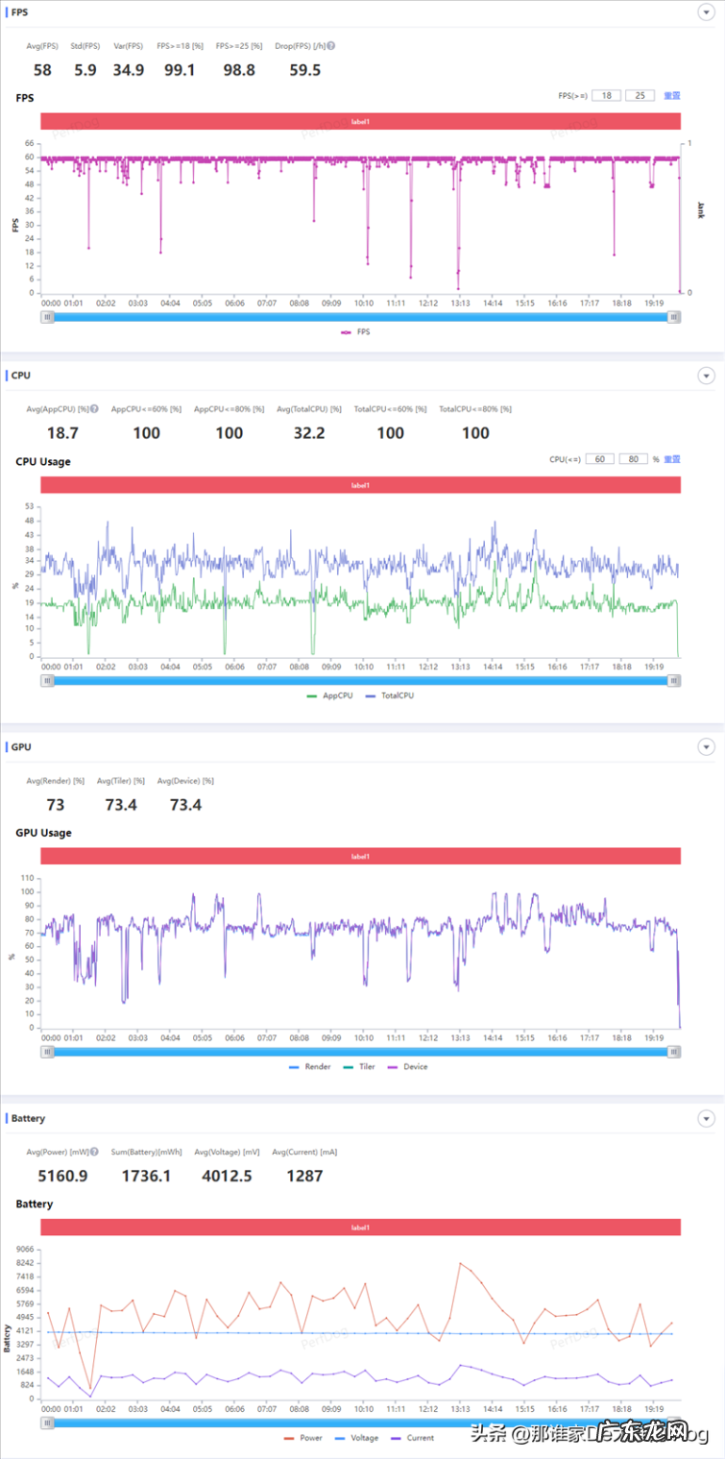
Task: Collapse the FPS section with its arrow
Action: (706, 12)
